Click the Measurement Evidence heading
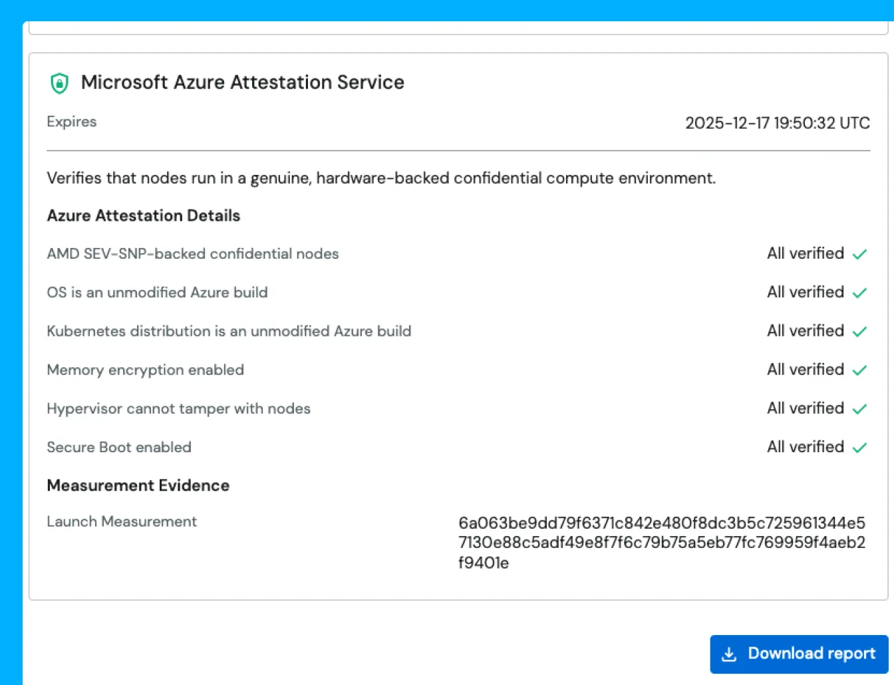Image resolution: width=894 pixels, height=685 pixels. (x=138, y=485)
